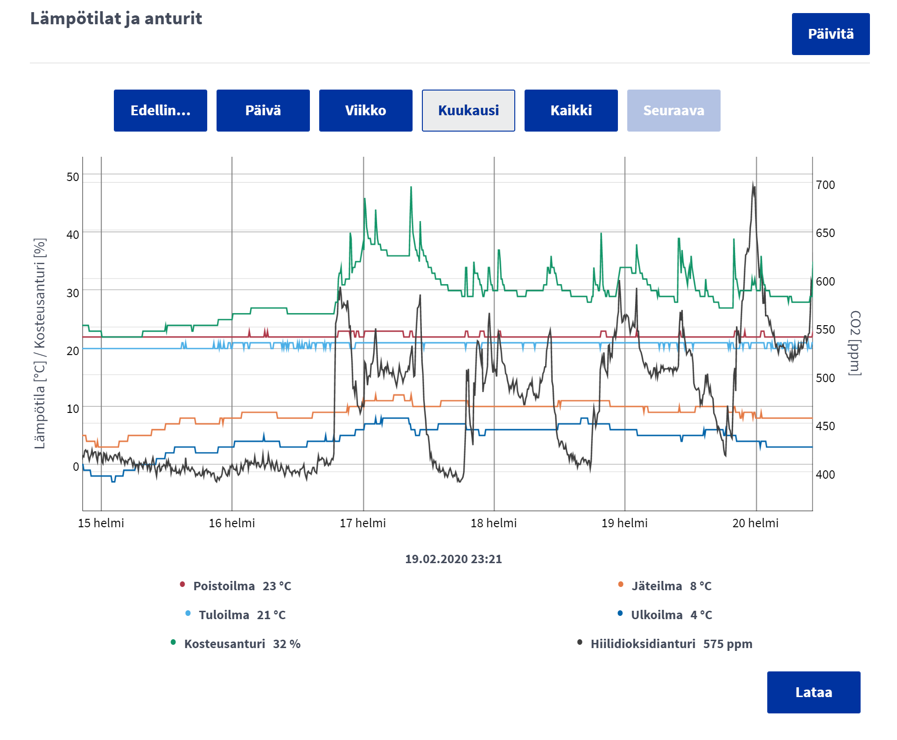Toggle Ulkoilma dark-blue legend dot
This screenshot has height=740, width=897.
(x=620, y=614)
